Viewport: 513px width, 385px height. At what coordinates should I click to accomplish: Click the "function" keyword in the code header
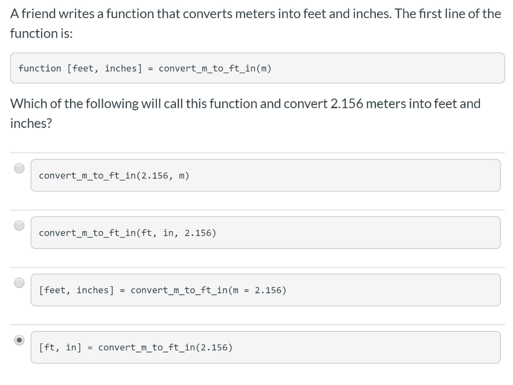[40, 68]
